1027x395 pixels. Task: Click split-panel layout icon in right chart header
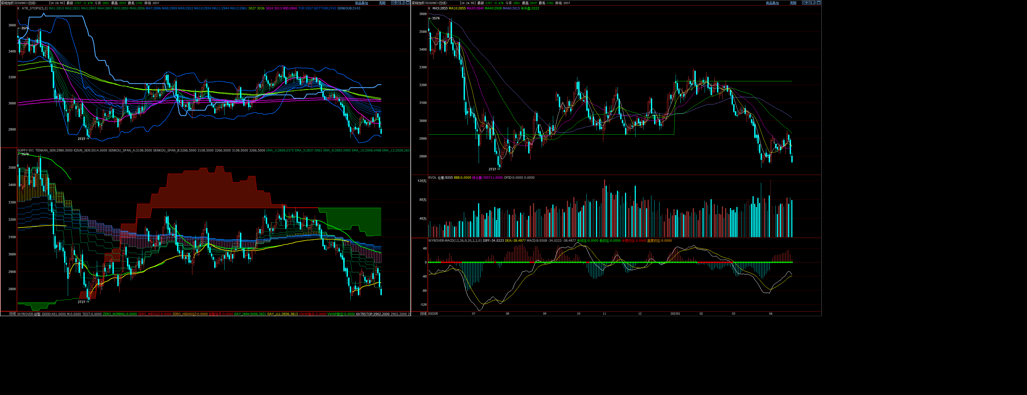pyautogui.click(x=813, y=3)
